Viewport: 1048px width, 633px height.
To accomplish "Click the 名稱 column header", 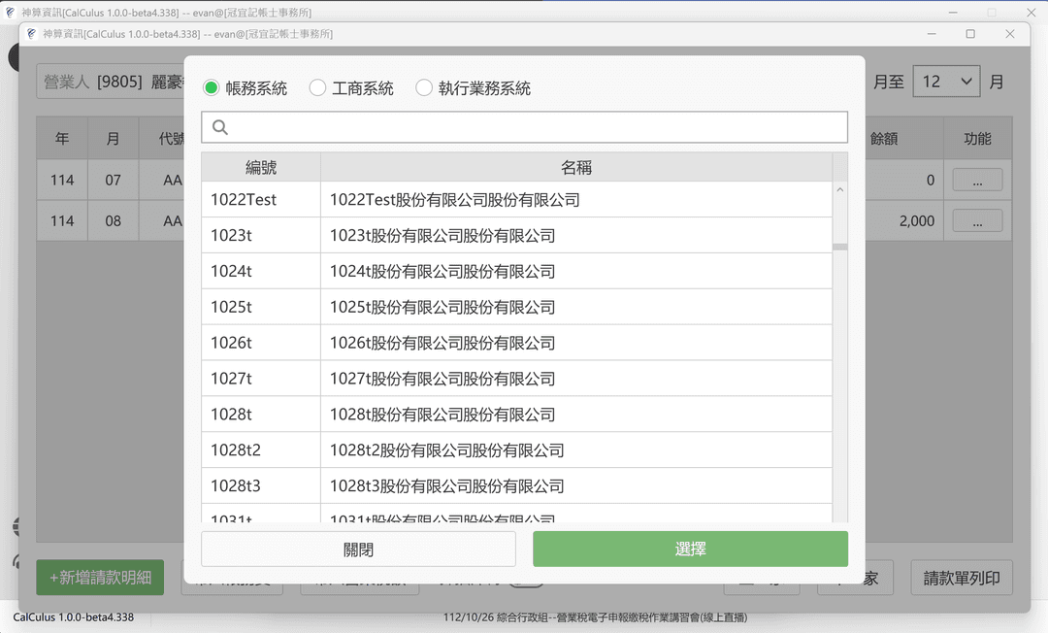I will (x=576, y=167).
